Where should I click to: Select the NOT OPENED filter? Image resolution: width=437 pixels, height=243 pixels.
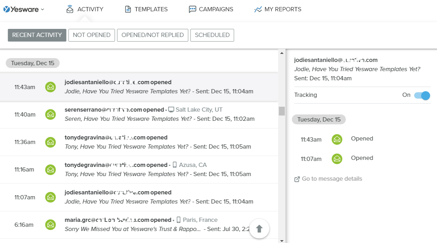pyautogui.click(x=92, y=35)
